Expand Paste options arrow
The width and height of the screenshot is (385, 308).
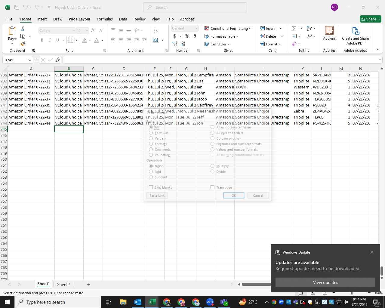coord(12,44)
